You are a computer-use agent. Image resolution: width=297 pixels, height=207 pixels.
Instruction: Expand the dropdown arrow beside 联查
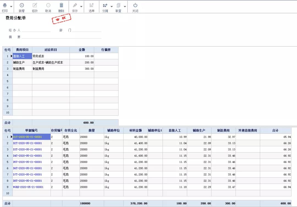coord(125,7)
